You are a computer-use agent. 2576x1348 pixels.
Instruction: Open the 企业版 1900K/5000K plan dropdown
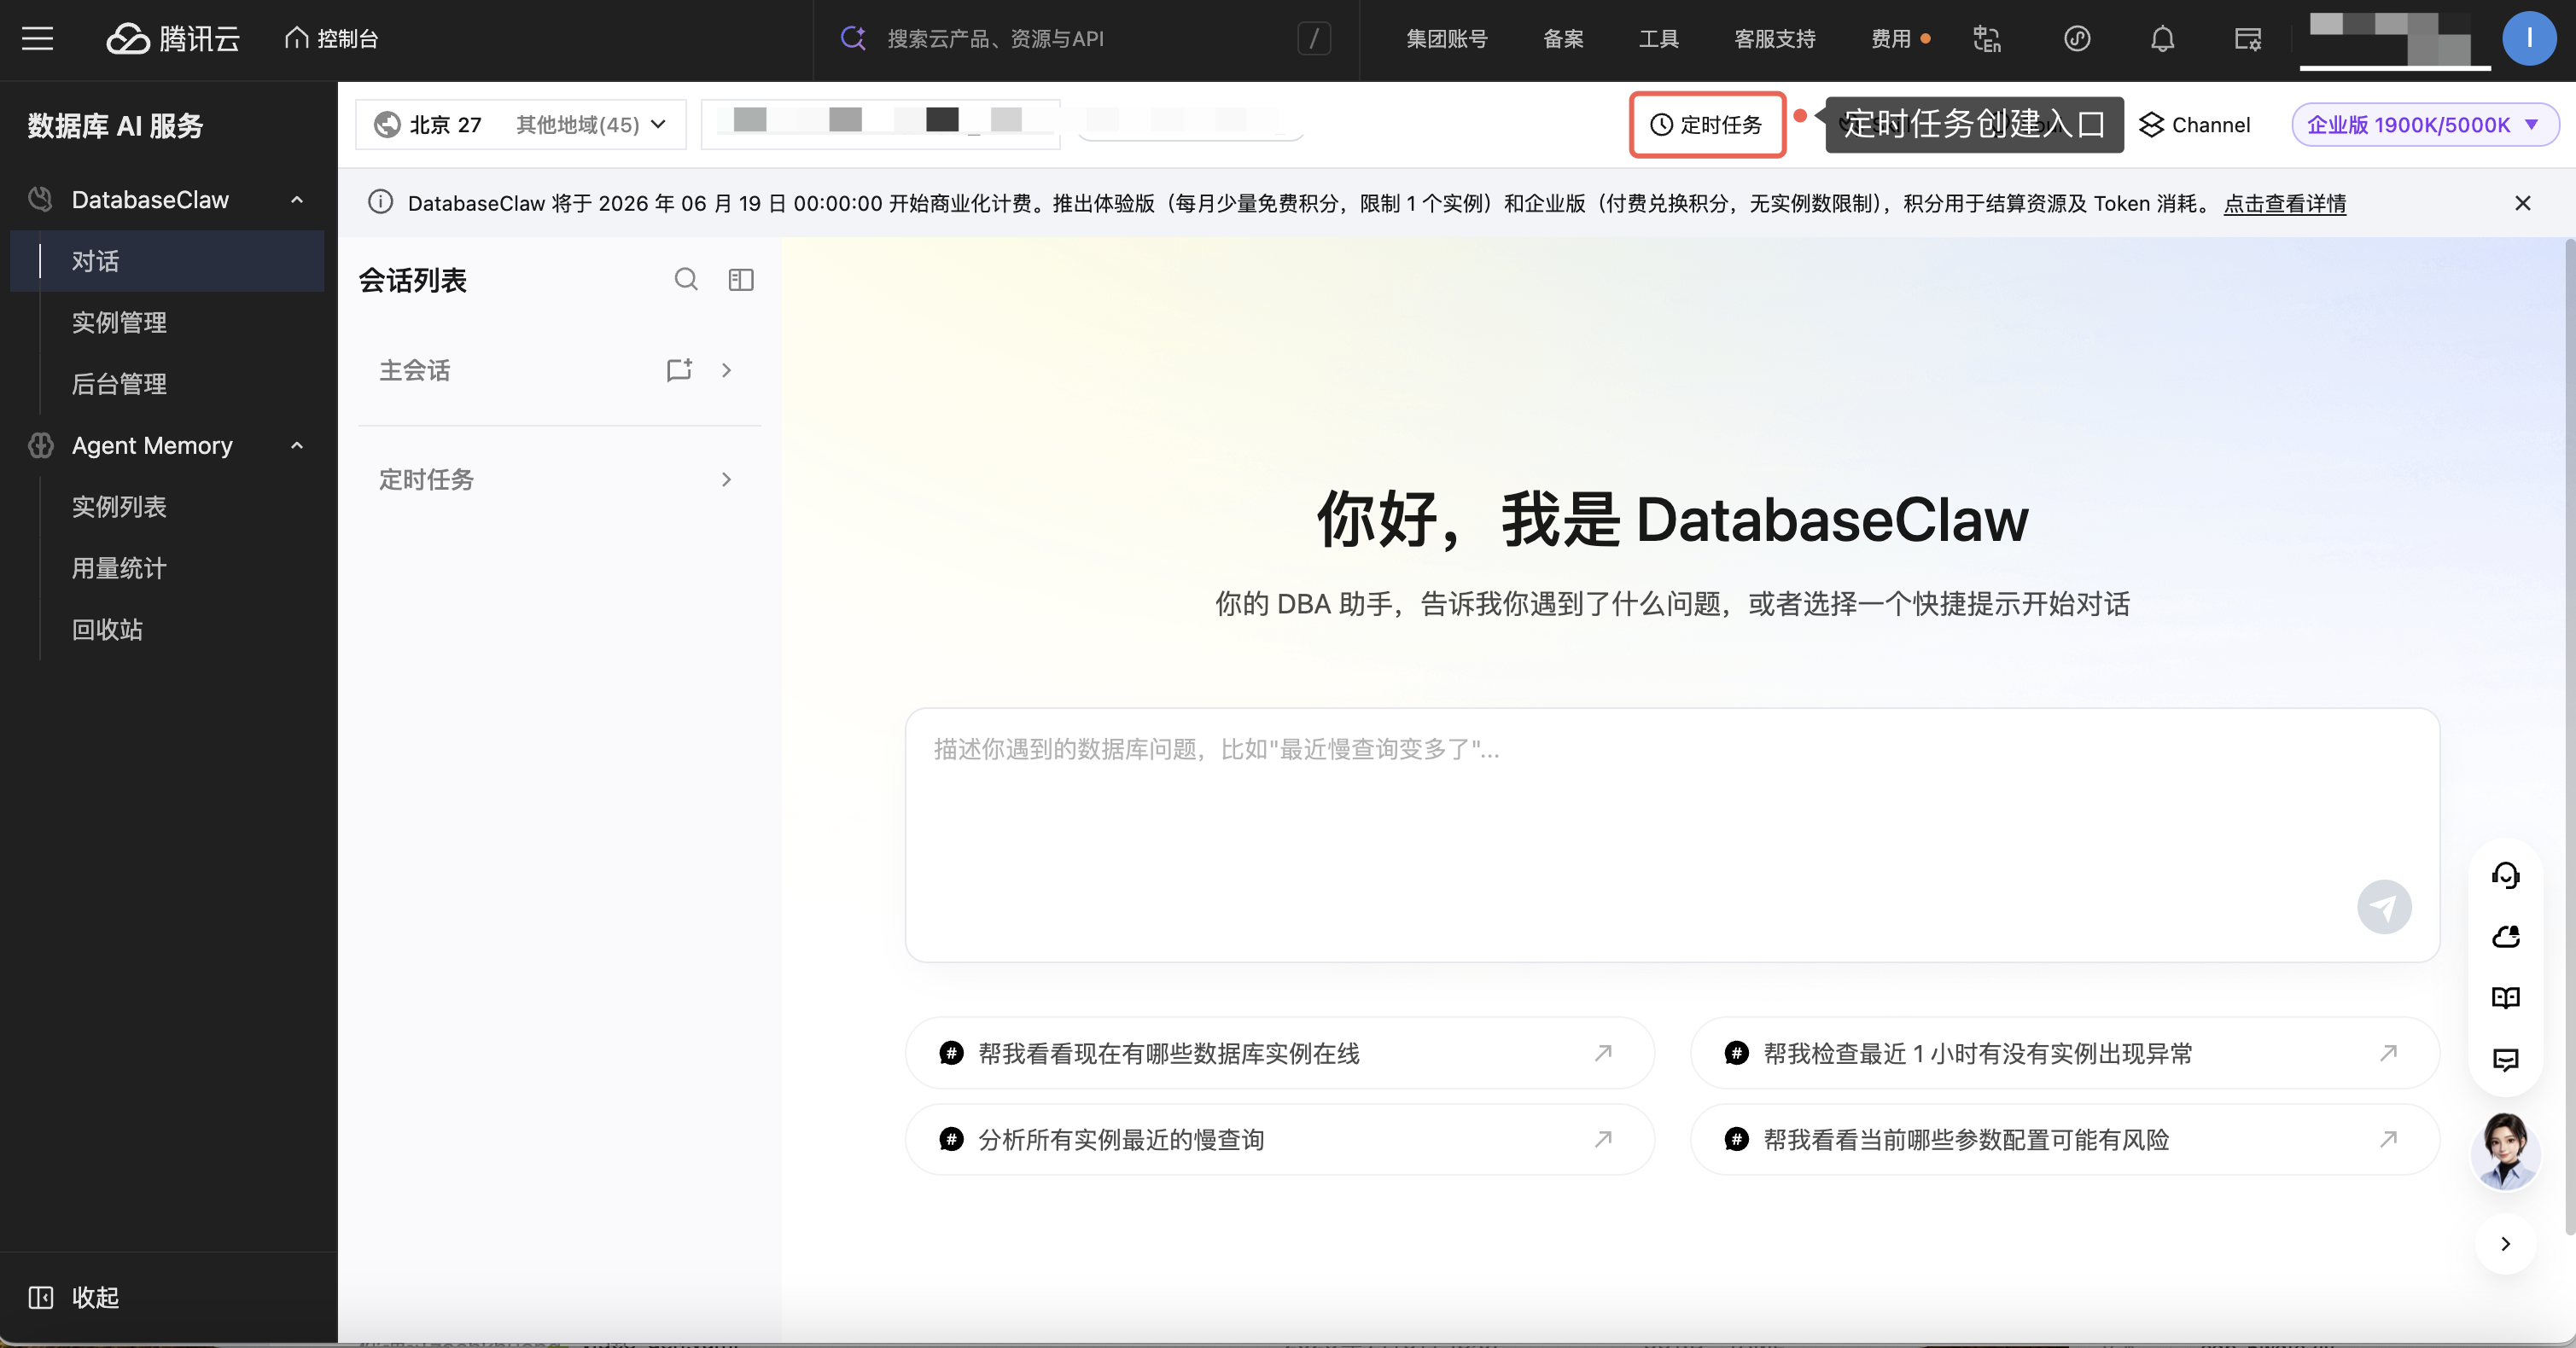(2424, 124)
